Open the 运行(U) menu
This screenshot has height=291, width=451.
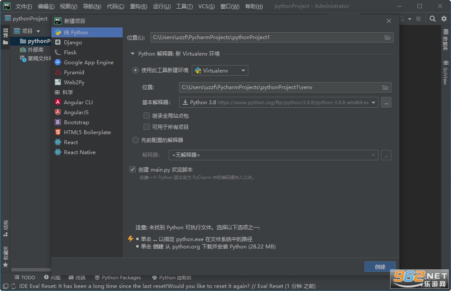click(162, 6)
